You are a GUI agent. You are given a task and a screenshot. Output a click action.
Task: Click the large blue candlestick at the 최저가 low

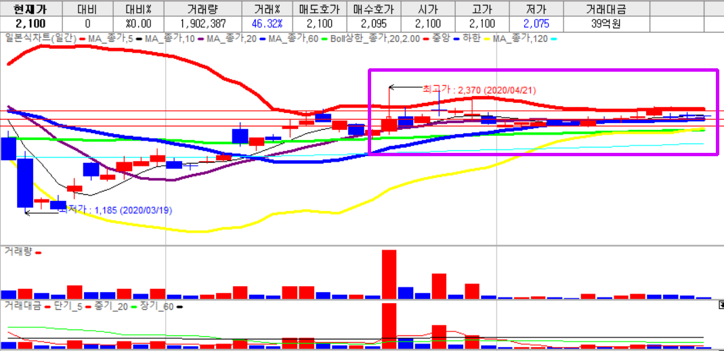click(25, 183)
